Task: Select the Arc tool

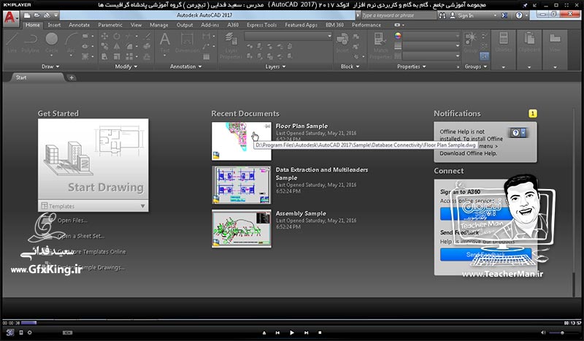Action: tap(71, 44)
